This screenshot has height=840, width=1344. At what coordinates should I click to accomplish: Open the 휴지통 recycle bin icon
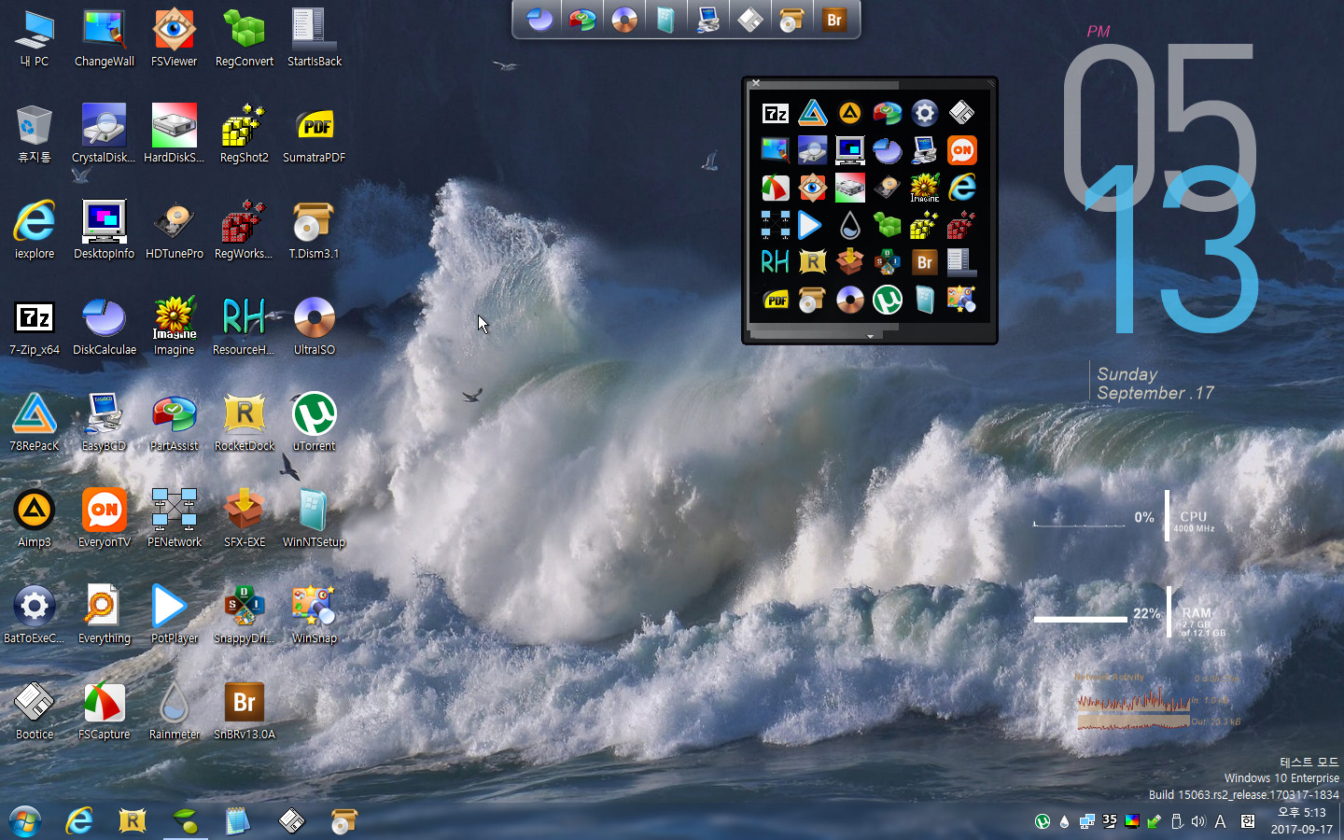click(35, 134)
